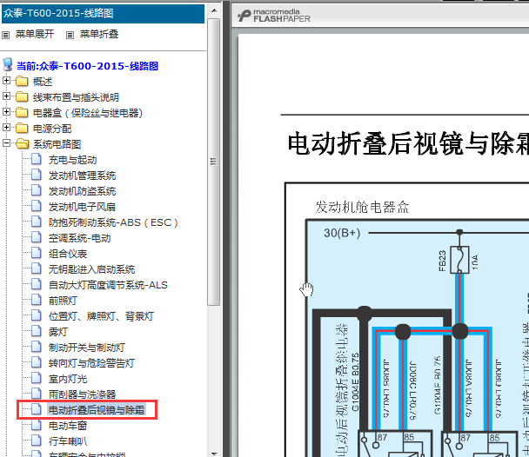The height and width of the screenshot is (457, 529).
Task: Open 自动大灯高度调节系统-ALS page
Action: tap(108, 285)
